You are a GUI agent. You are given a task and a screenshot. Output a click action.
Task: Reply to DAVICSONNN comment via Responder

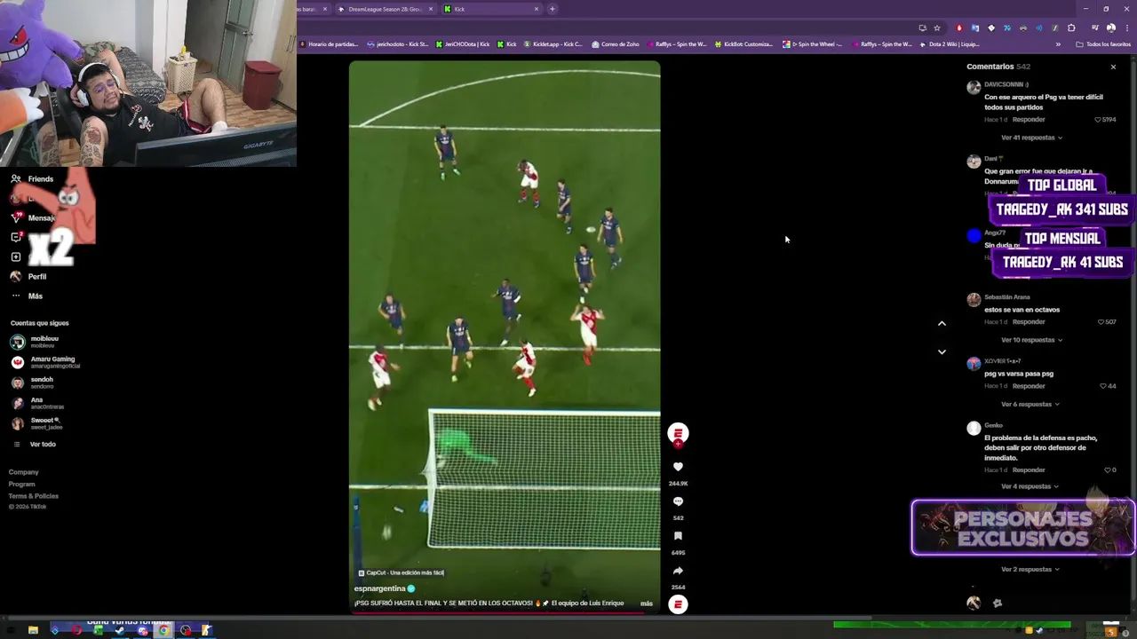pos(1029,120)
